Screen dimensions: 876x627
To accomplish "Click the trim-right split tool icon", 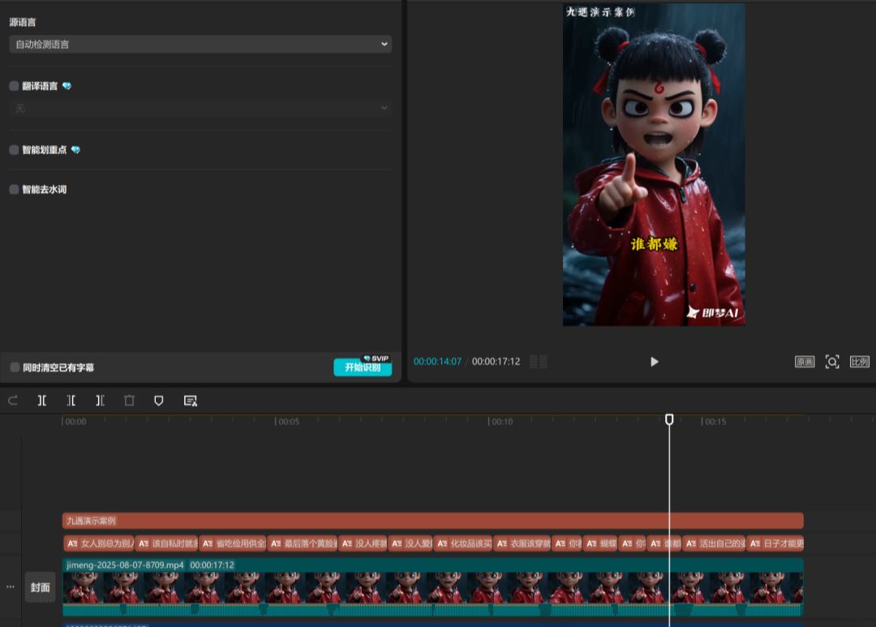I will coord(100,401).
